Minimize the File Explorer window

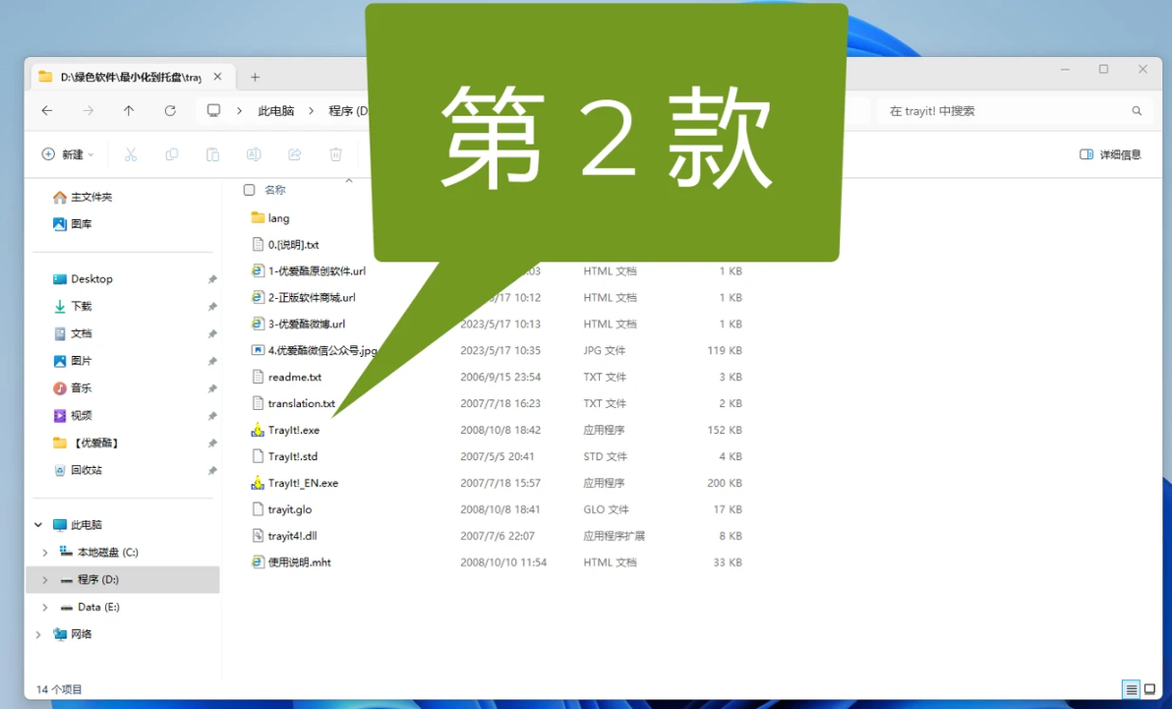1065,69
